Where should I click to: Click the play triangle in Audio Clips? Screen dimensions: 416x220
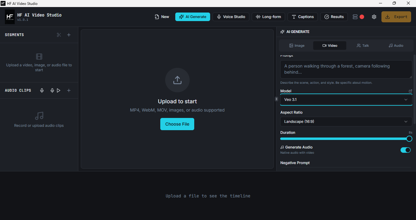tap(59, 90)
